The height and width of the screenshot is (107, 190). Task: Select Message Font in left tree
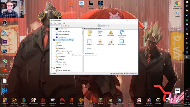pyautogui.click(x=60, y=48)
